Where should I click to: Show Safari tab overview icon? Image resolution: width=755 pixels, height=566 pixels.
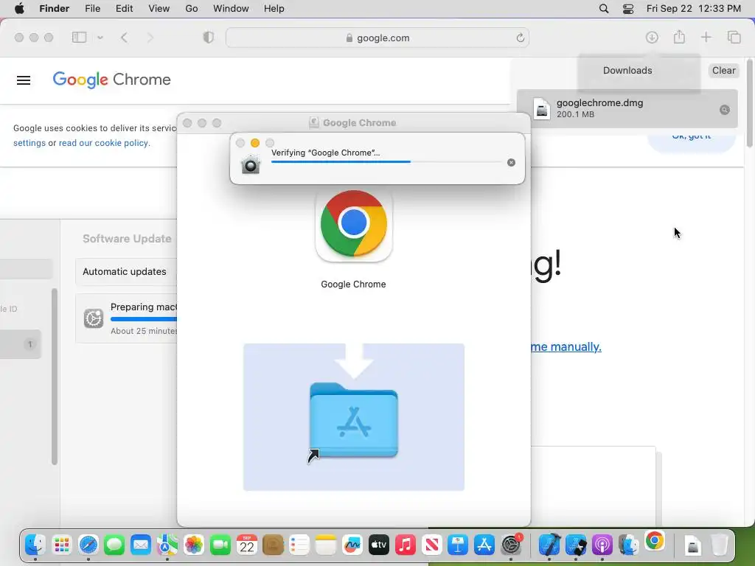click(734, 37)
